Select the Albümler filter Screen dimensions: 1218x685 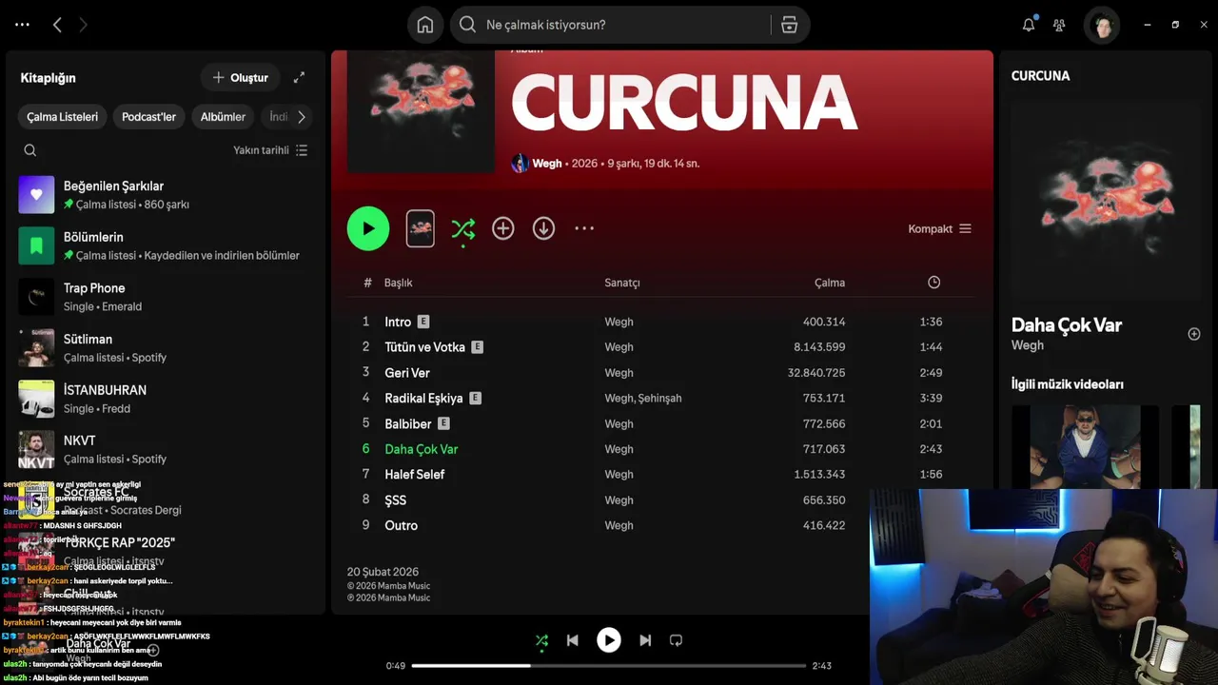click(223, 117)
